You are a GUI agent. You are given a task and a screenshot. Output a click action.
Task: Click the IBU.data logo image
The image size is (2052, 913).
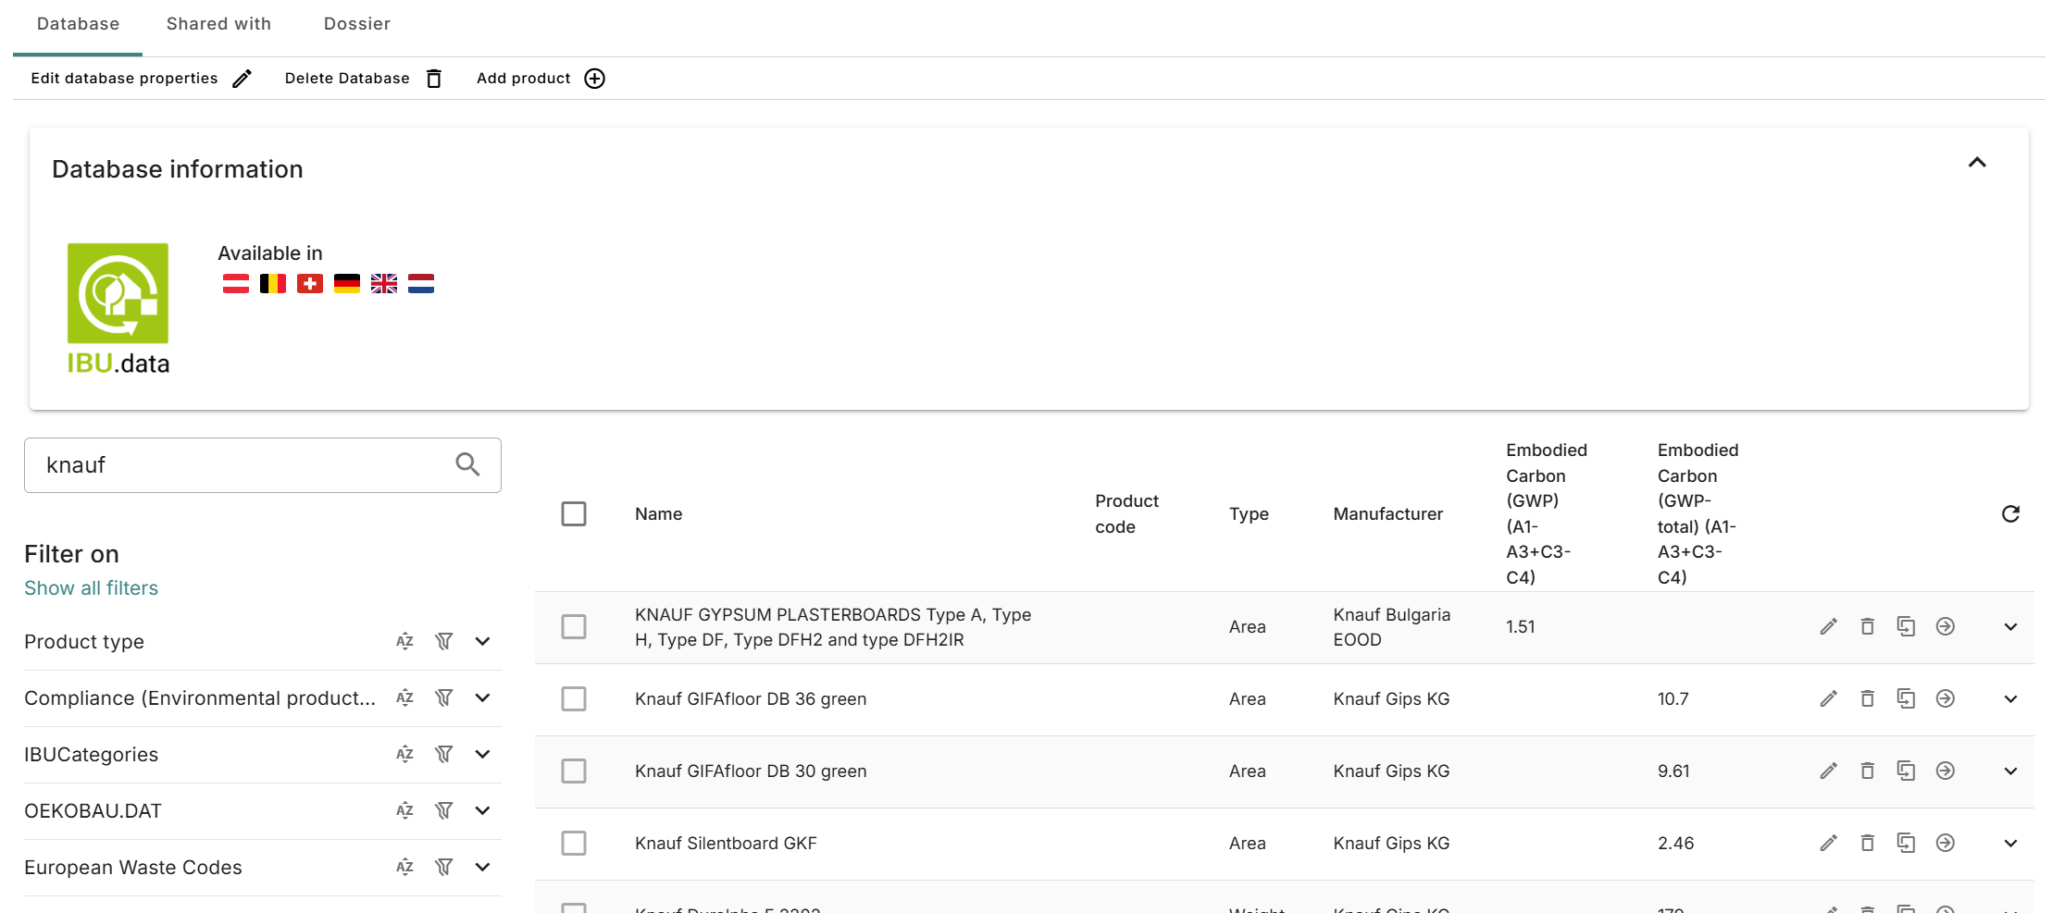click(x=118, y=309)
